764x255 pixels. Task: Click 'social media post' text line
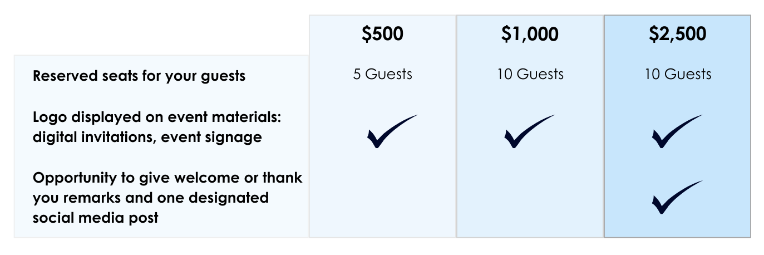pos(96,218)
